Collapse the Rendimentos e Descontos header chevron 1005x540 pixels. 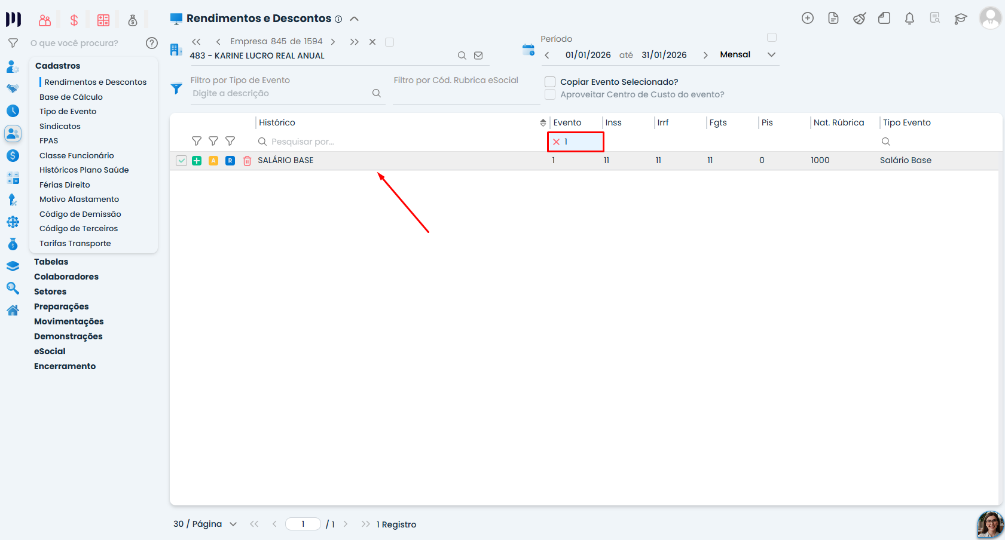[354, 19]
